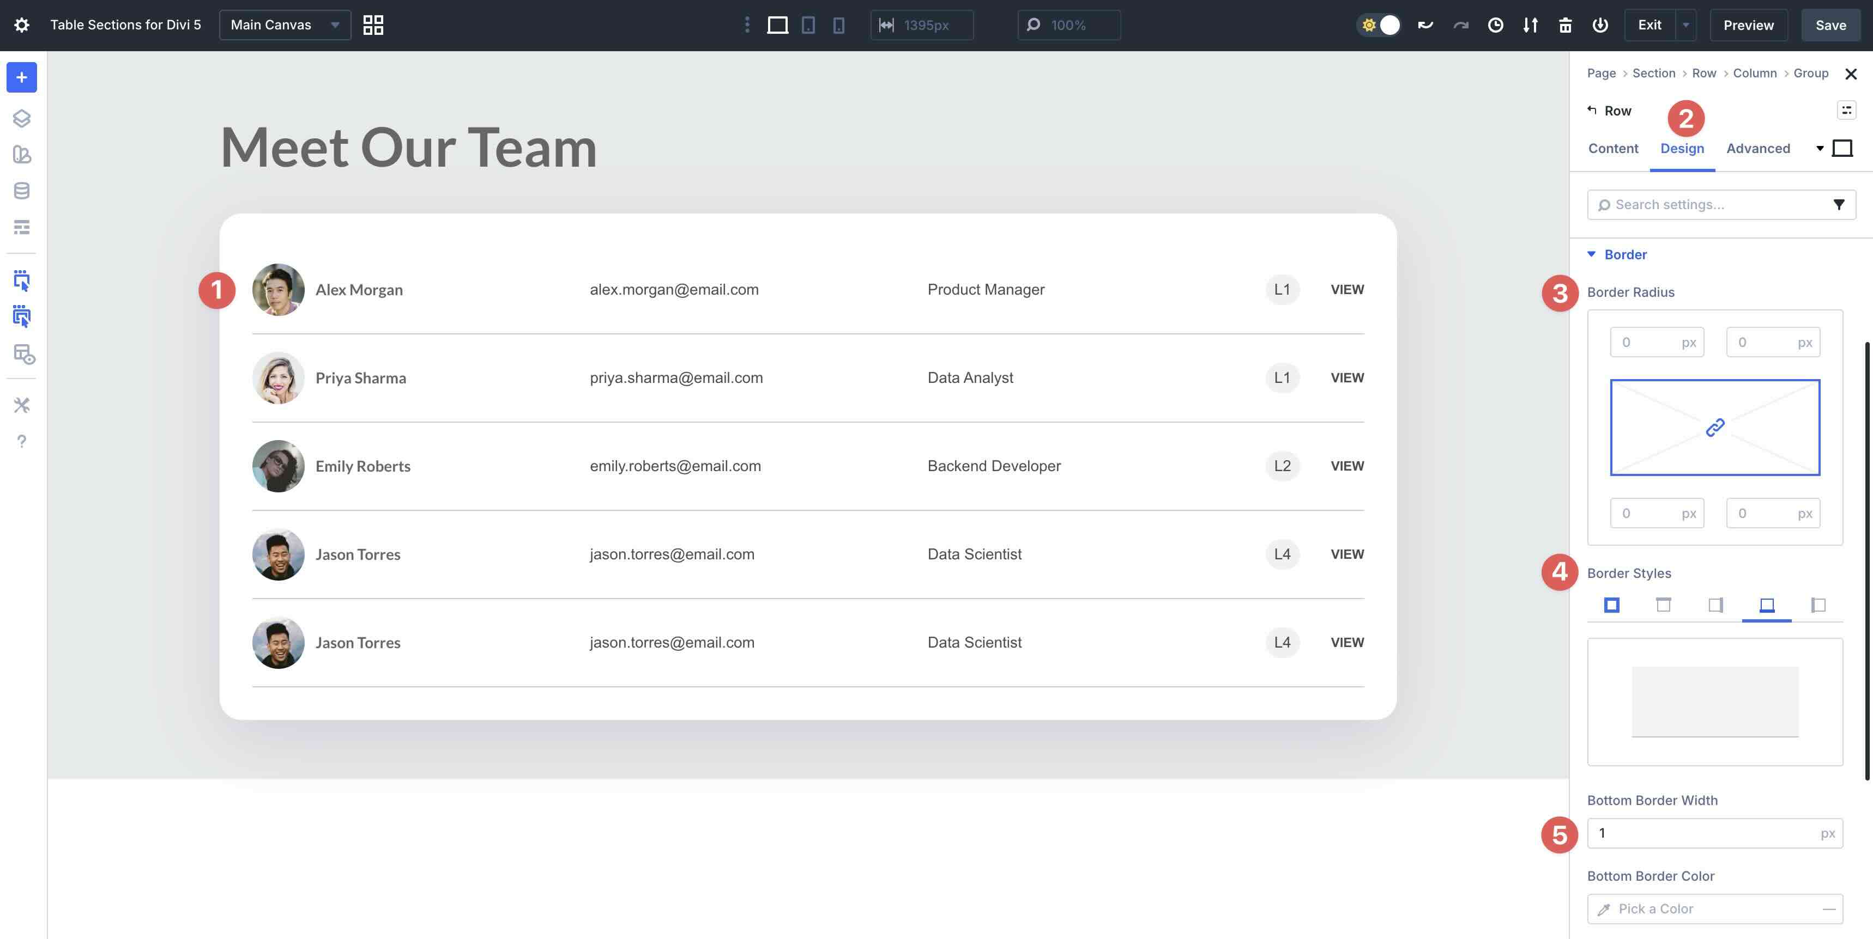Click the trash icon to discard changes

(x=1566, y=24)
